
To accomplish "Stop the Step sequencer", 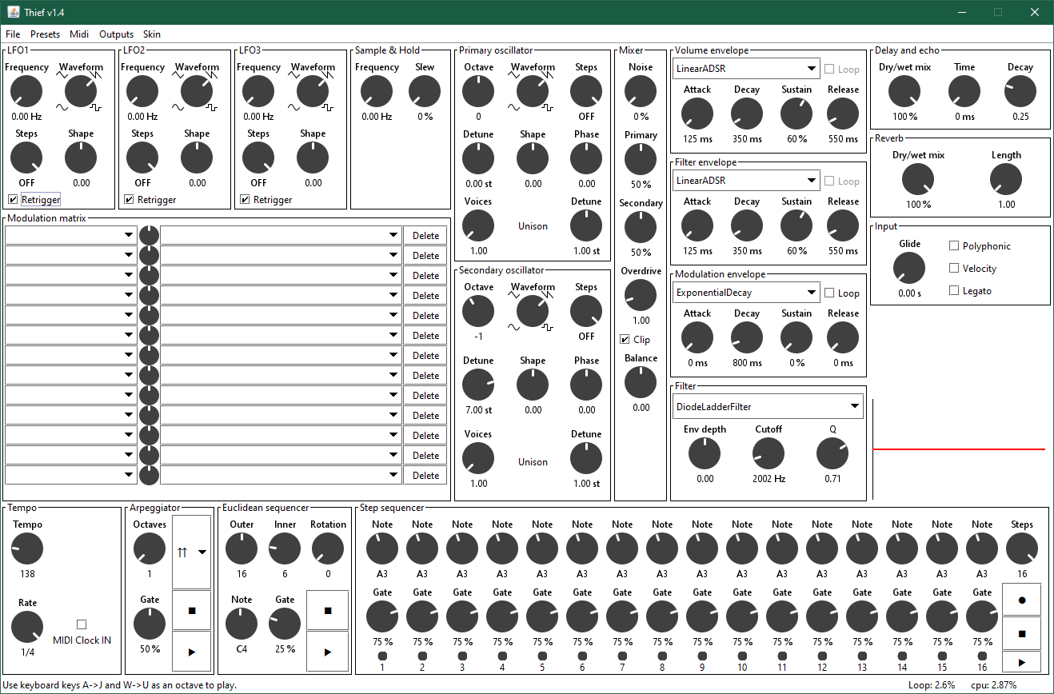I will 1021,633.
